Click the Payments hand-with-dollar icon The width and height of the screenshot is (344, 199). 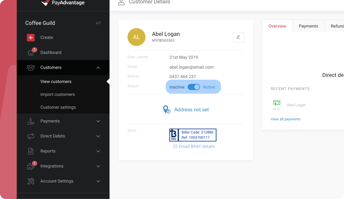click(31, 121)
